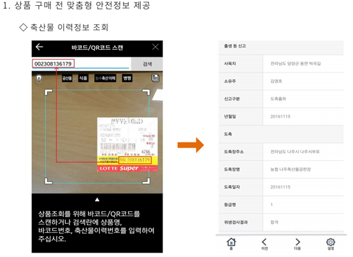
Task: Select the 병행 scan mode
Action: point(127,78)
